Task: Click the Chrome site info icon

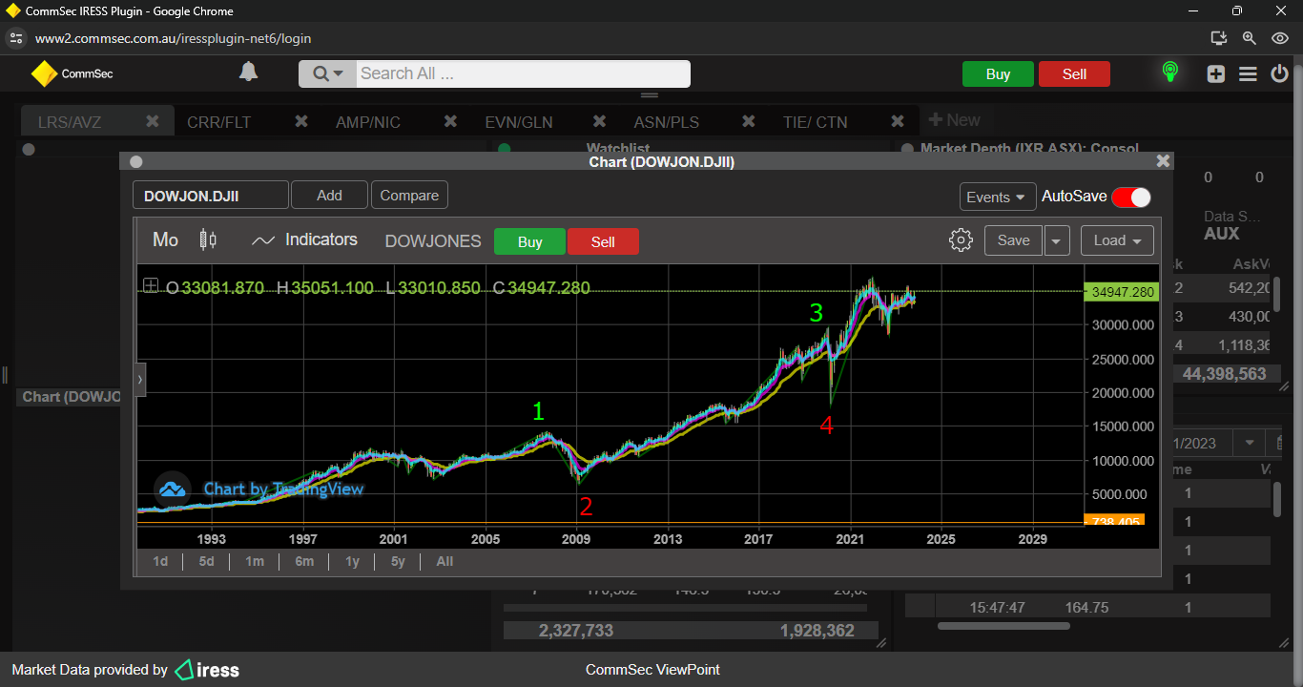Action: [x=15, y=38]
